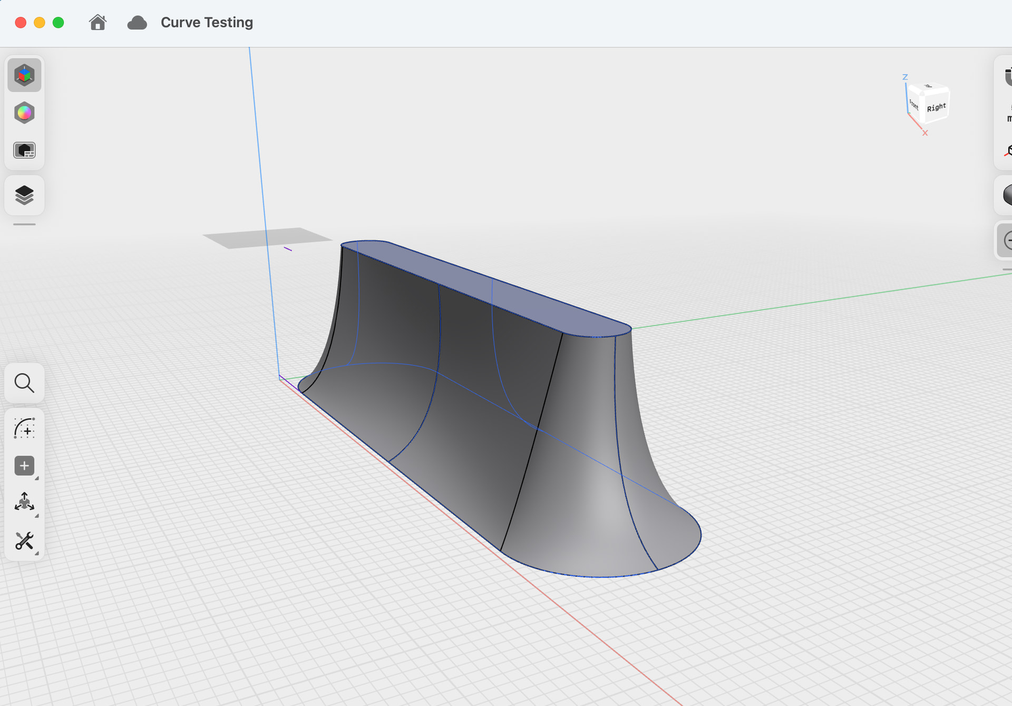The image size is (1012, 706).
Task: Click the Front face of the view cube
Action: (x=914, y=105)
